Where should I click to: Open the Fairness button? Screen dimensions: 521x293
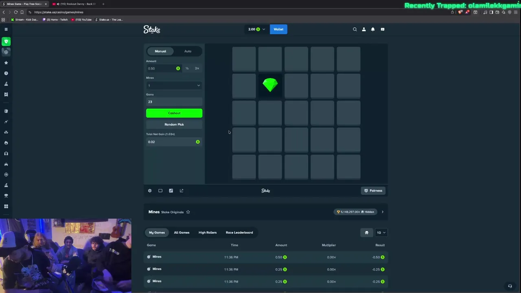click(x=373, y=190)
